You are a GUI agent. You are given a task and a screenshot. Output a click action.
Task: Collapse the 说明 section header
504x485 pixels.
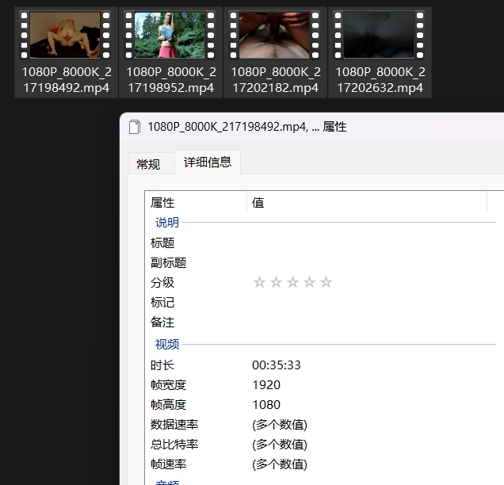click(167, 223)
